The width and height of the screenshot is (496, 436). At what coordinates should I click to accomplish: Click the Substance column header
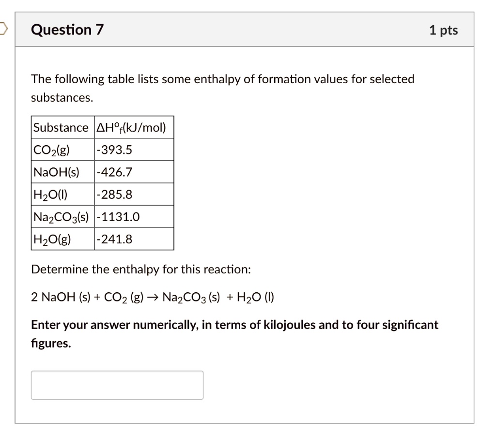[x=62, y=127]
